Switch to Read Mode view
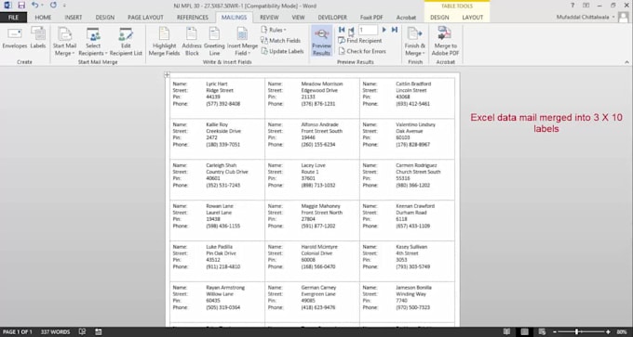The width and height of the screenshot is (633, 337). [x=506, y=331]
